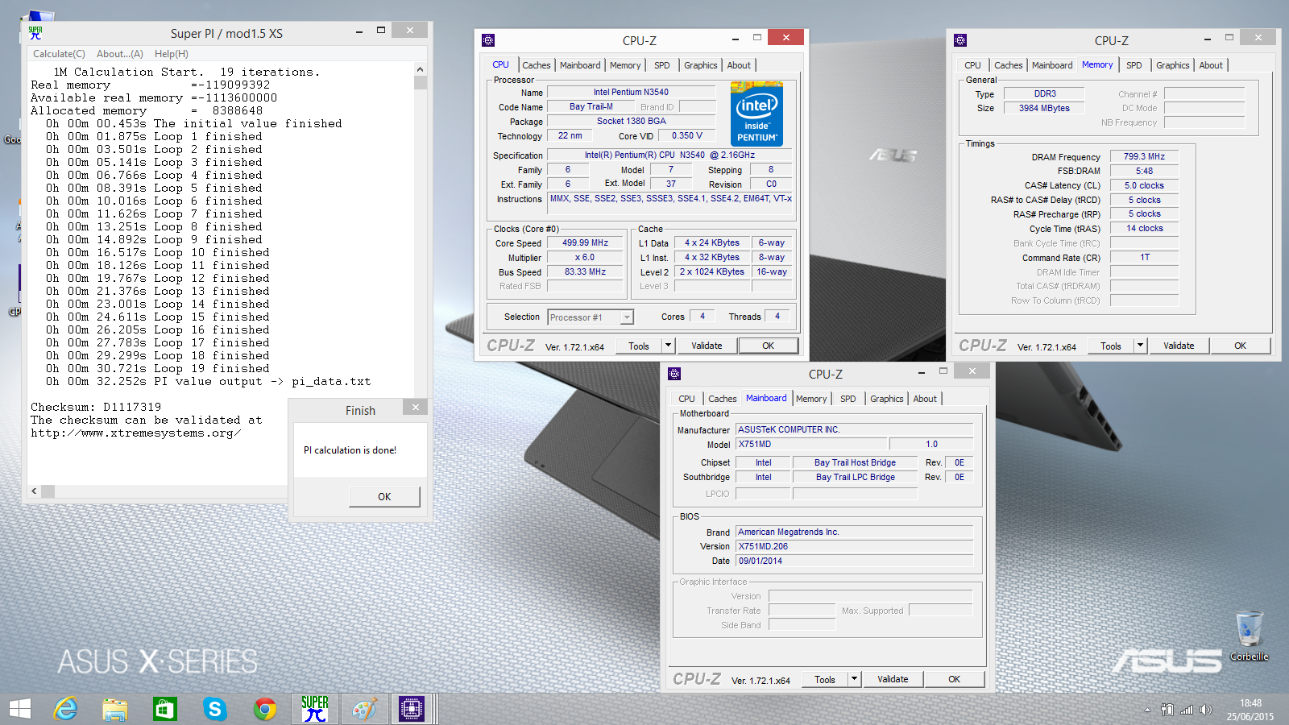Open Internet Explorer from the taskbar
1289x725 pixels.
tap(65, 709)
